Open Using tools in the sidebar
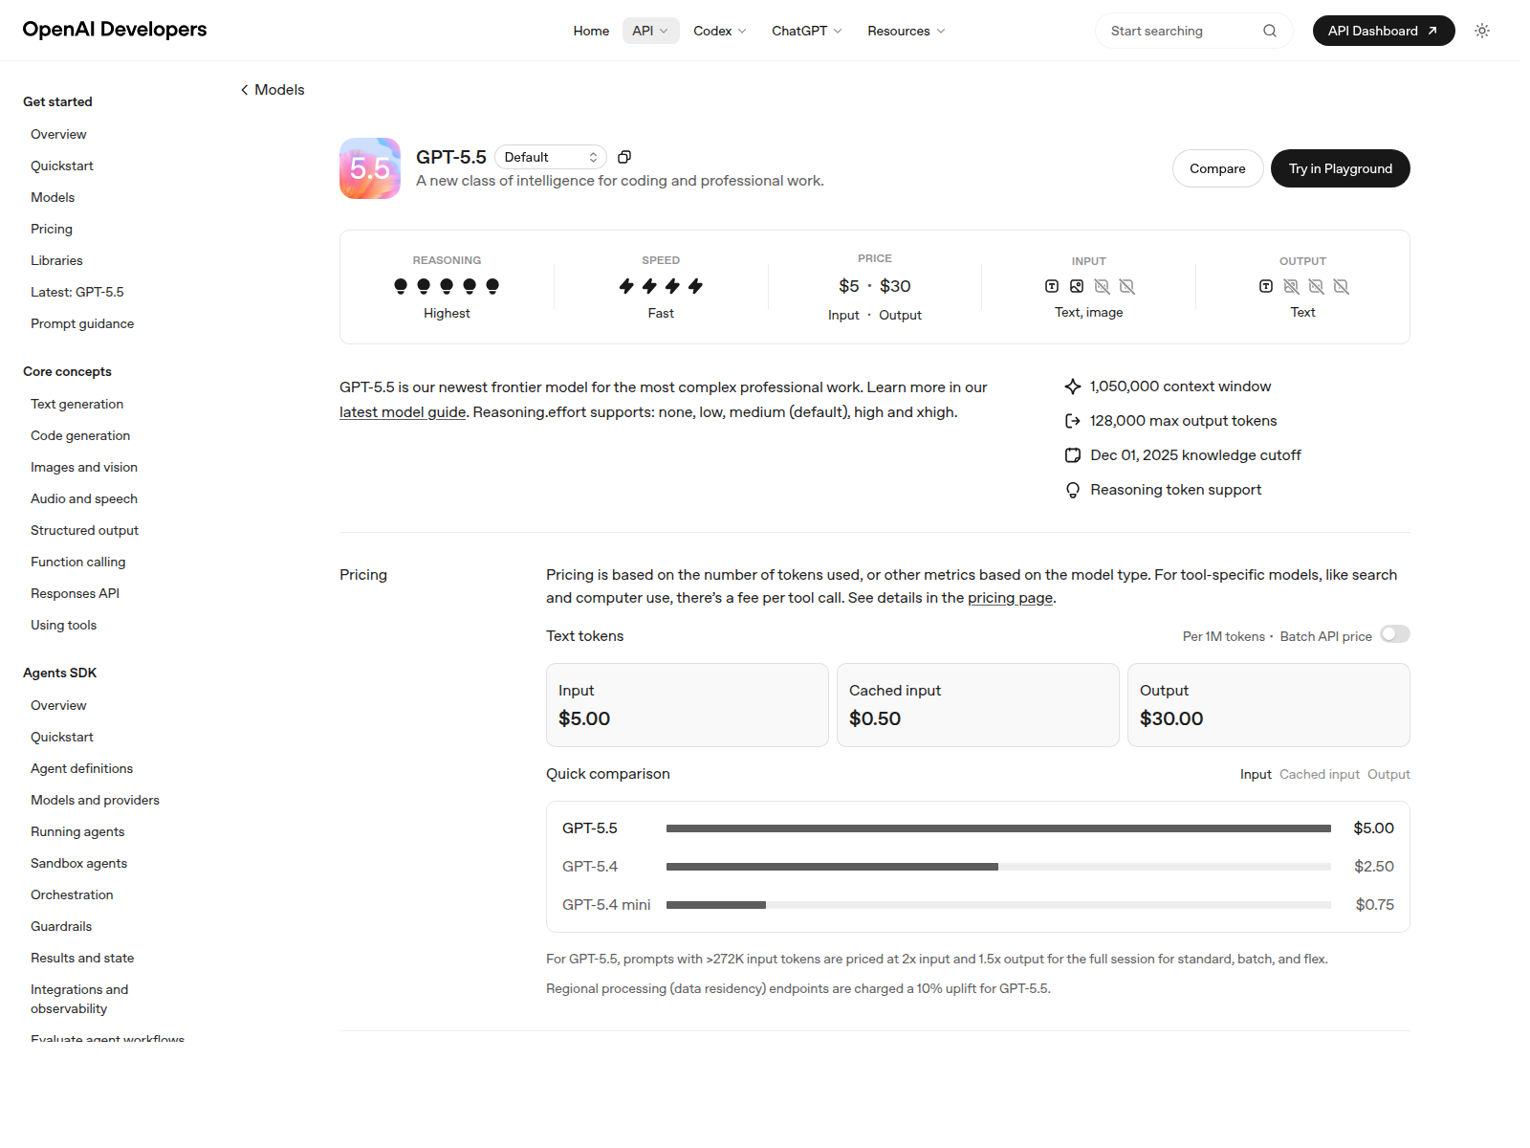Screen dimensions: 1530x1148 [63, 625]
